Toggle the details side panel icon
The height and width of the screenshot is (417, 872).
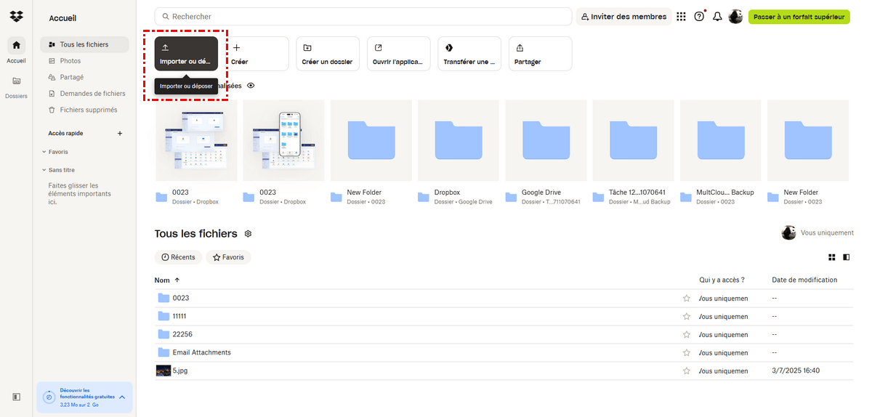pyautogui.click(x=847, y=257)
